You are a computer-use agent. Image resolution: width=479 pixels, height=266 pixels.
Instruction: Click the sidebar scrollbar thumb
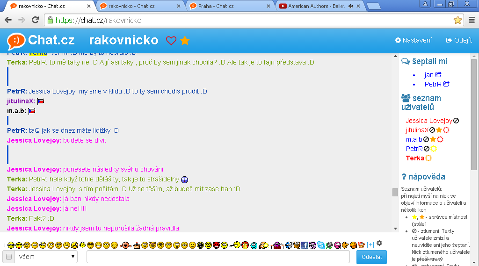tap(474, 114)
